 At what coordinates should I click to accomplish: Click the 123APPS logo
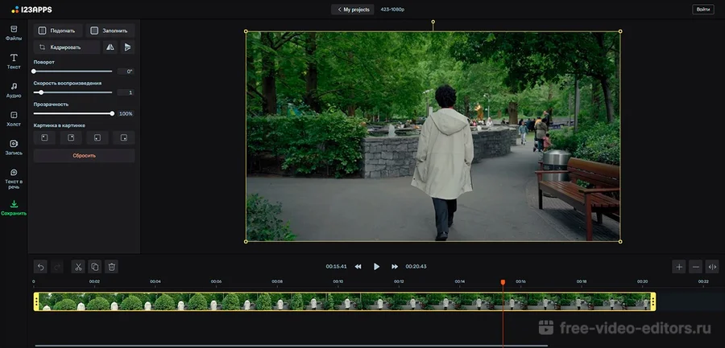coord(31,9)
